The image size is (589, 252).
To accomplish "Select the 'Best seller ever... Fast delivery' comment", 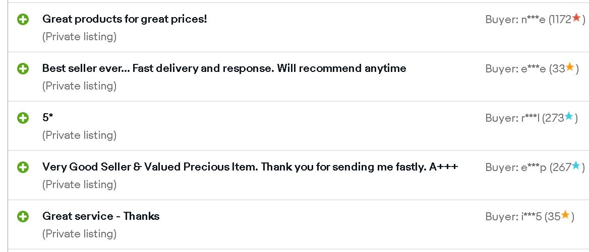I will pyautogui.click(x=224, y=68).
